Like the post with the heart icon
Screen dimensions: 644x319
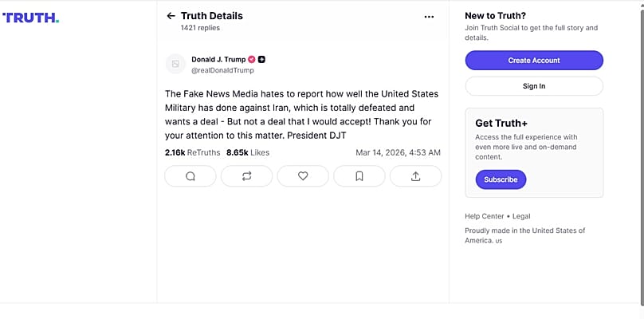point(303,176)
